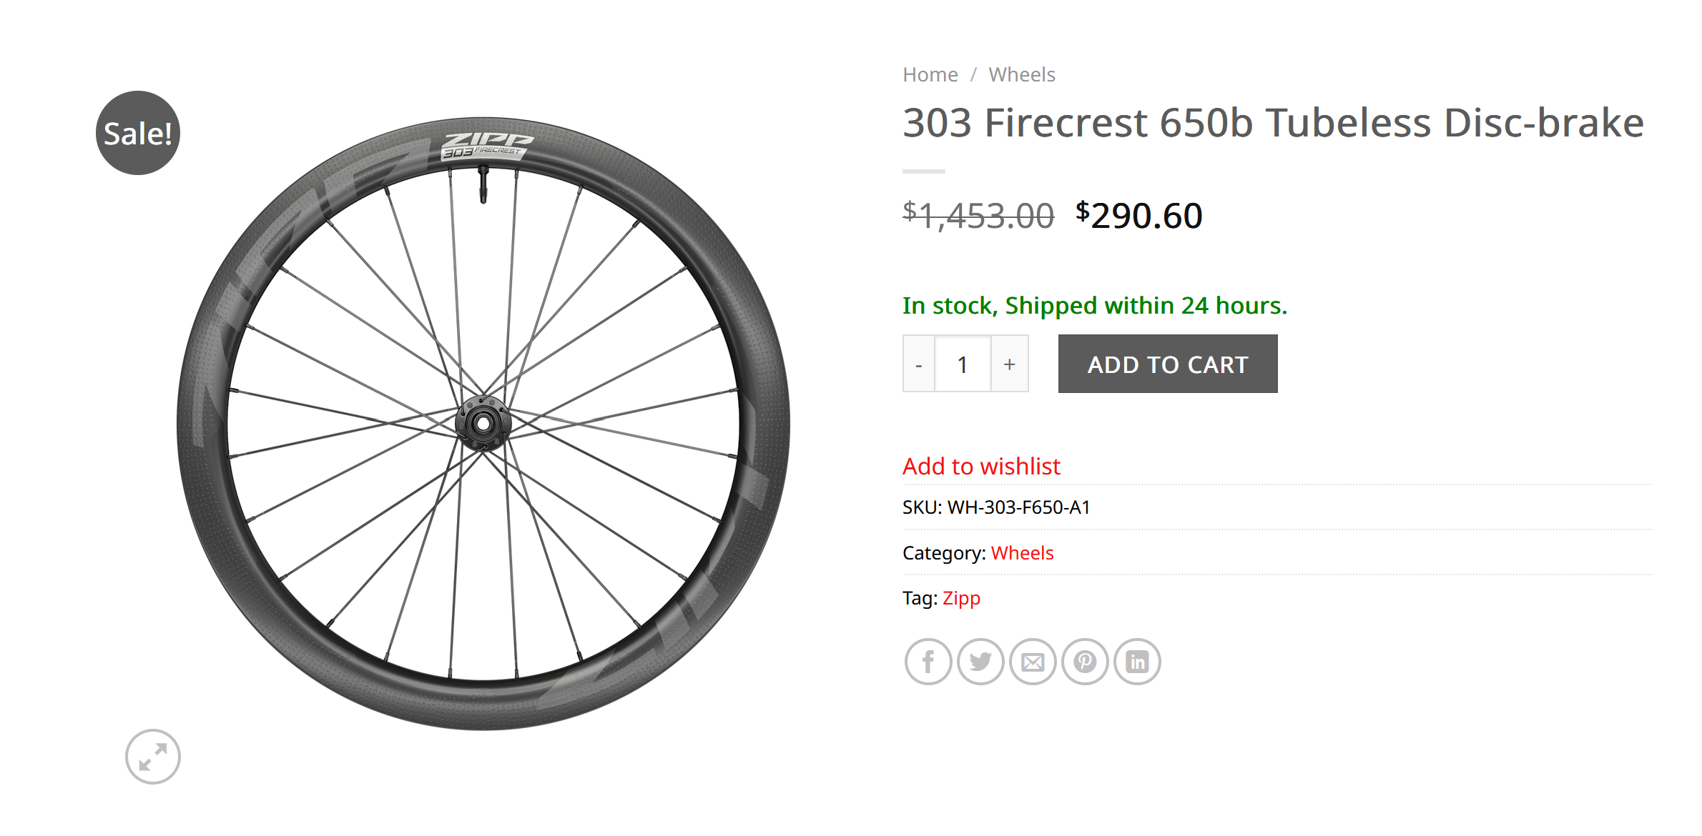Increase quantity with plus button

(1010, 364)
